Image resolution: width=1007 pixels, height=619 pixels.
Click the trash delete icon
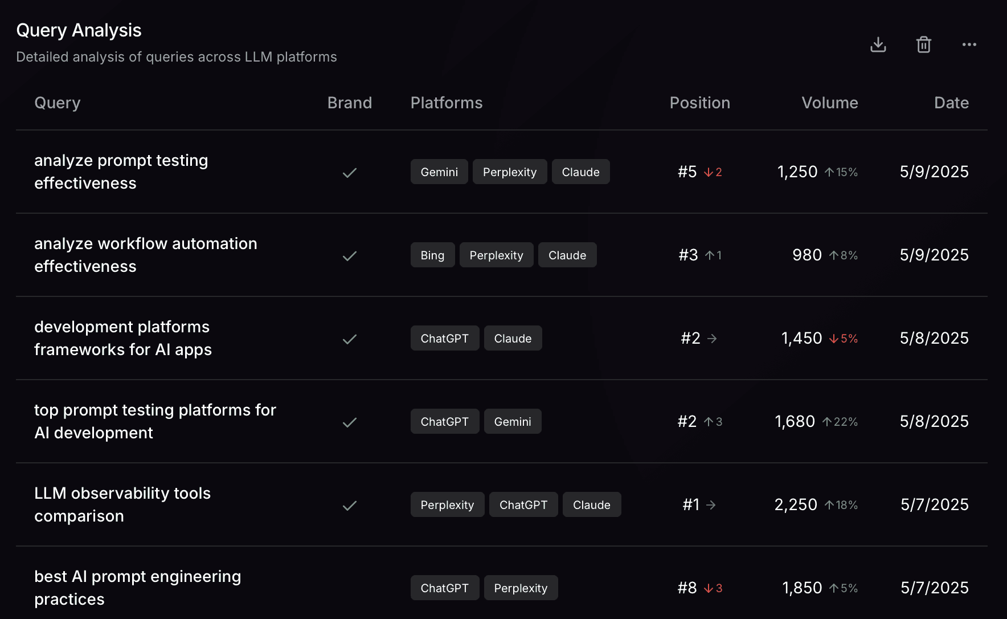pos(924,44)
